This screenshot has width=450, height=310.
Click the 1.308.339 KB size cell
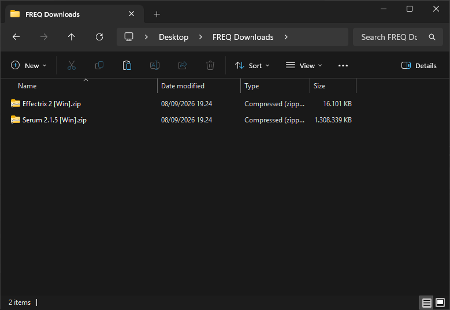pos(333,120)
